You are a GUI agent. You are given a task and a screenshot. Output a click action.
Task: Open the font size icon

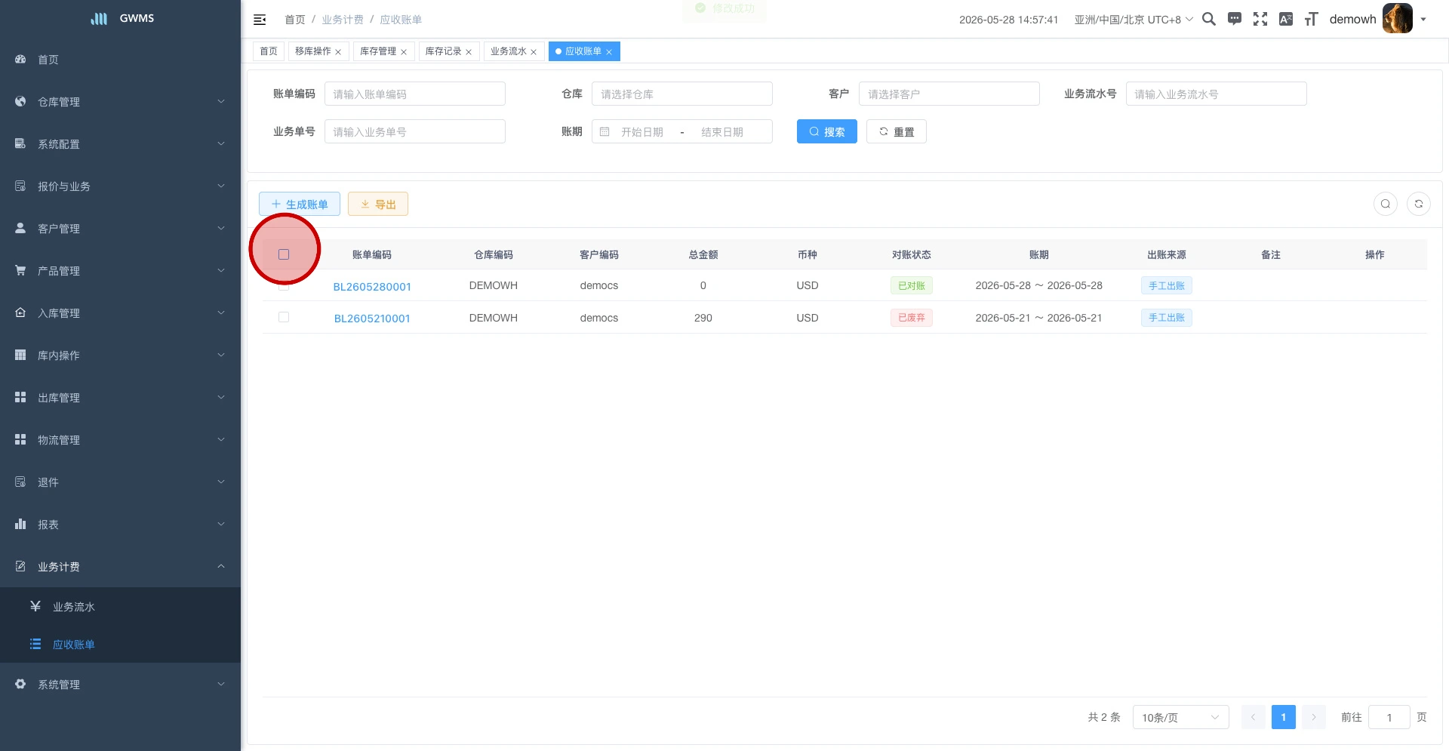[x=1312, y=19]
